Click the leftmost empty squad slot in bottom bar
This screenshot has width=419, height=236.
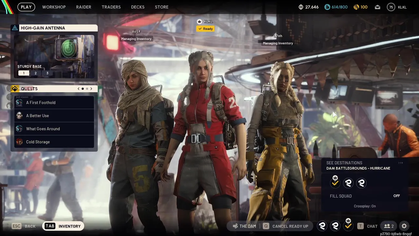pos(322,226)
